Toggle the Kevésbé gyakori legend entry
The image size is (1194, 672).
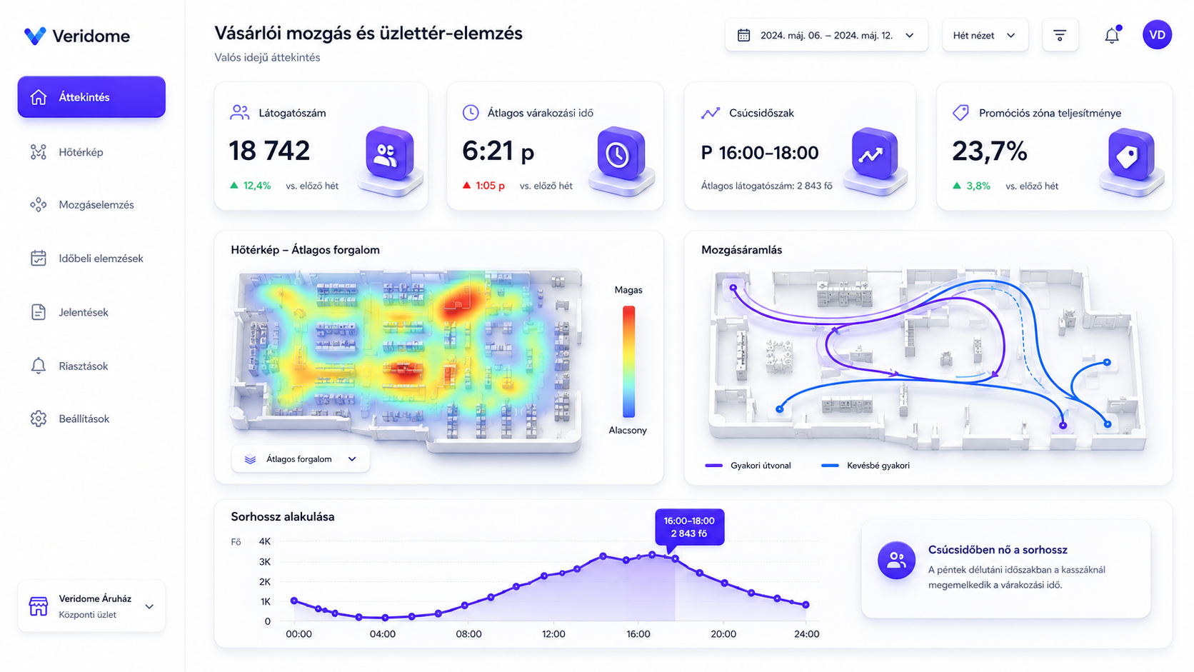click(x=866, y=466)
